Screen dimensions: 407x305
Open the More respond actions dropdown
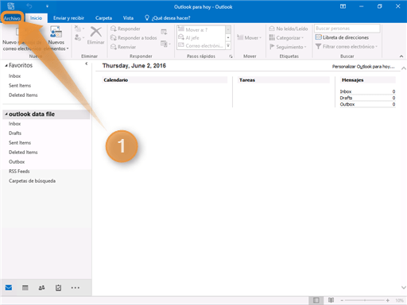point(165,44)
